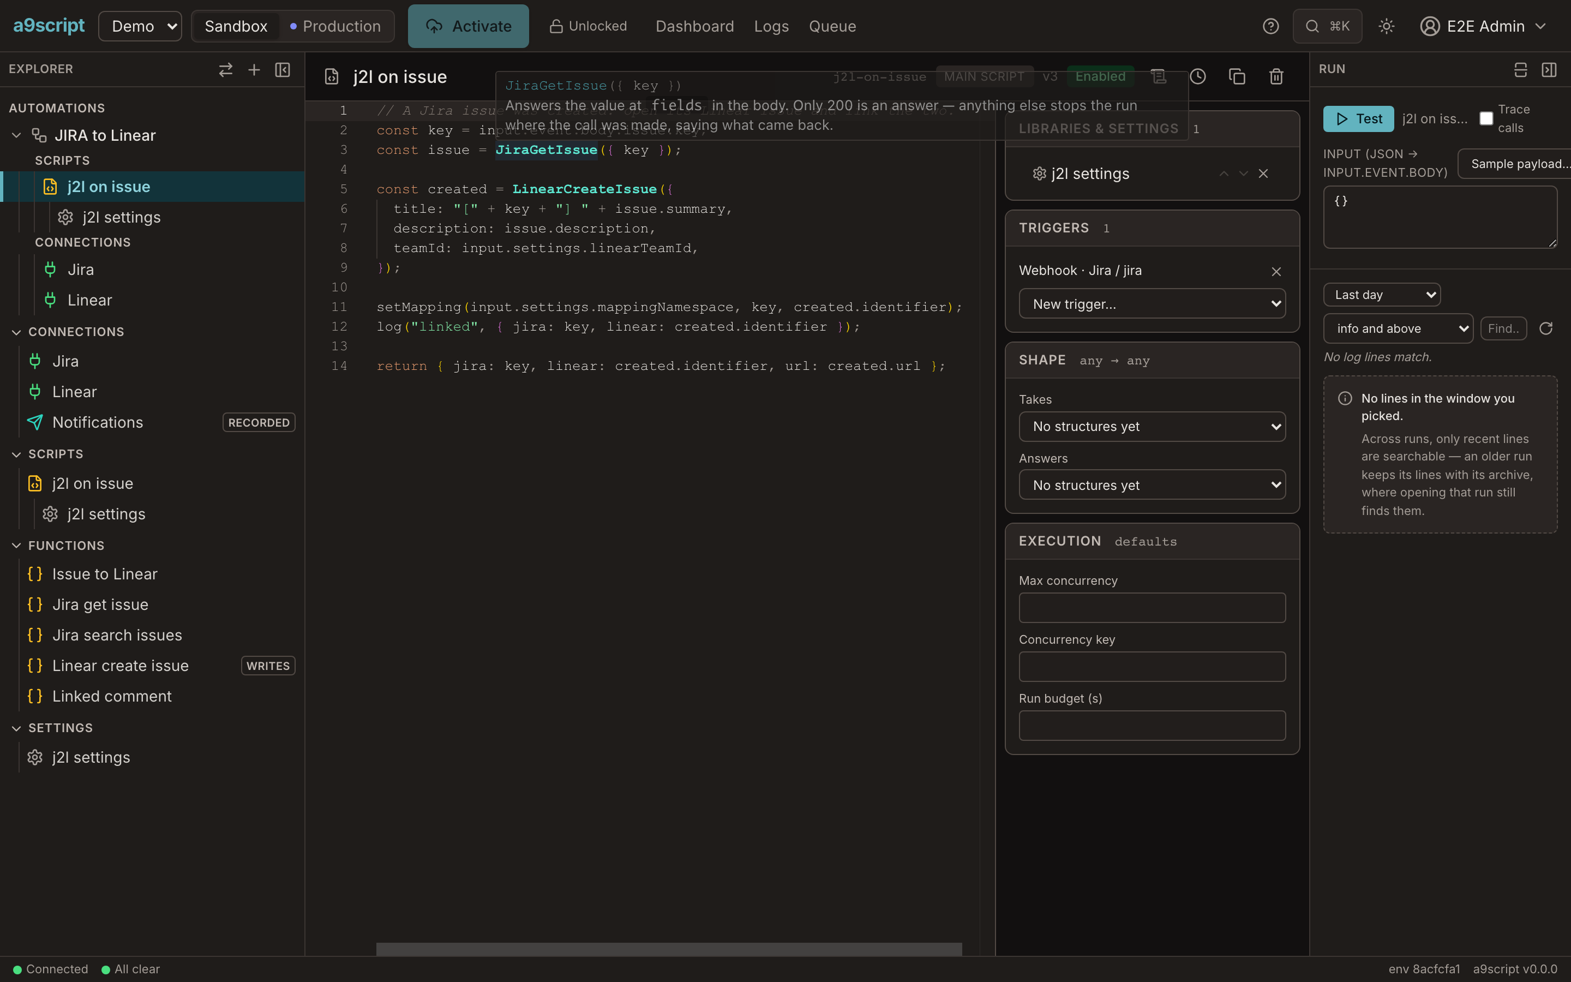Screen dimensions: 1571x982
Task: Toggle the Unlocked lock state
Action: [x=588, y=26]
